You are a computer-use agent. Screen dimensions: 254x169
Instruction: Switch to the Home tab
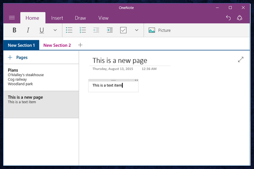click(33, 18)
